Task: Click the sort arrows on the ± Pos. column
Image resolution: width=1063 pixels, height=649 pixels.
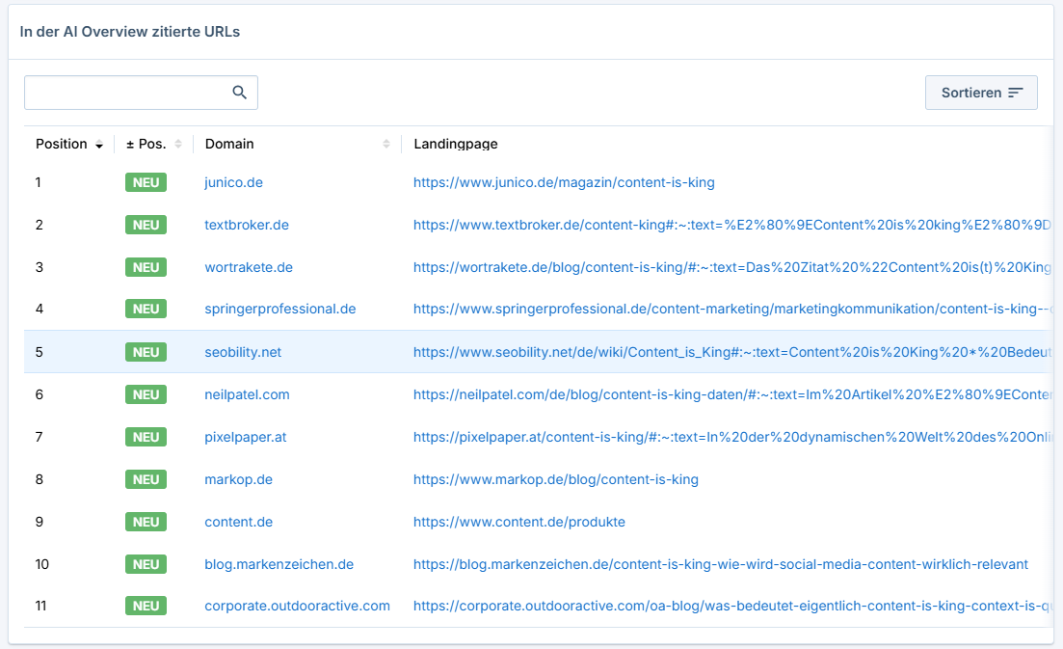Action: [177, 143]
